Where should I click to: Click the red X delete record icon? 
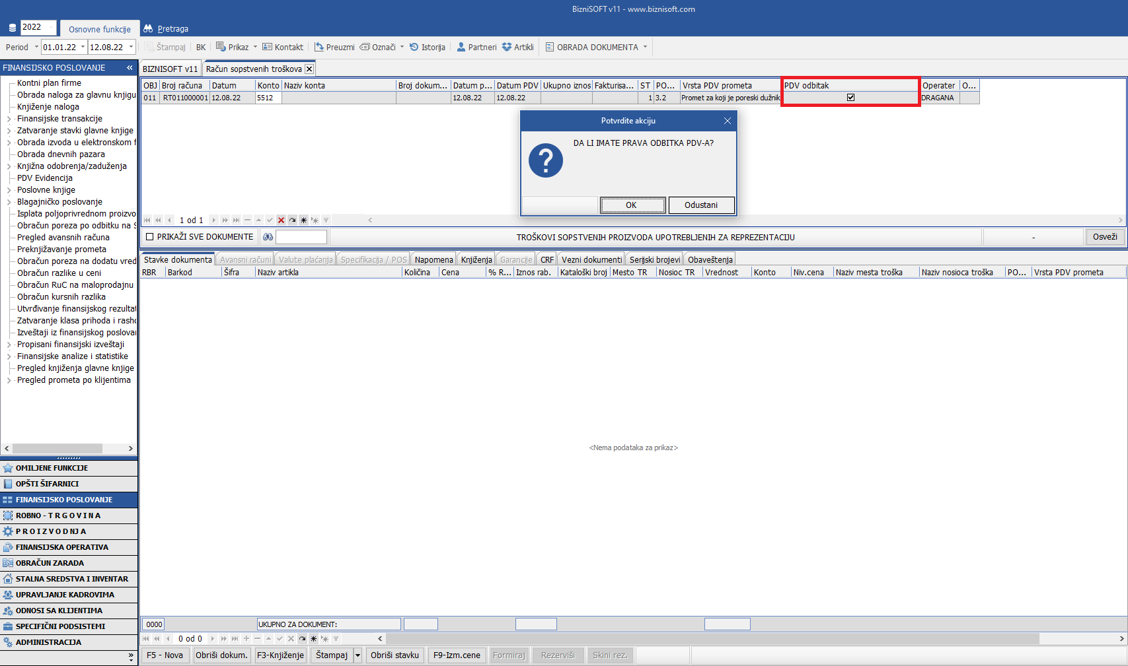(281, 220)
